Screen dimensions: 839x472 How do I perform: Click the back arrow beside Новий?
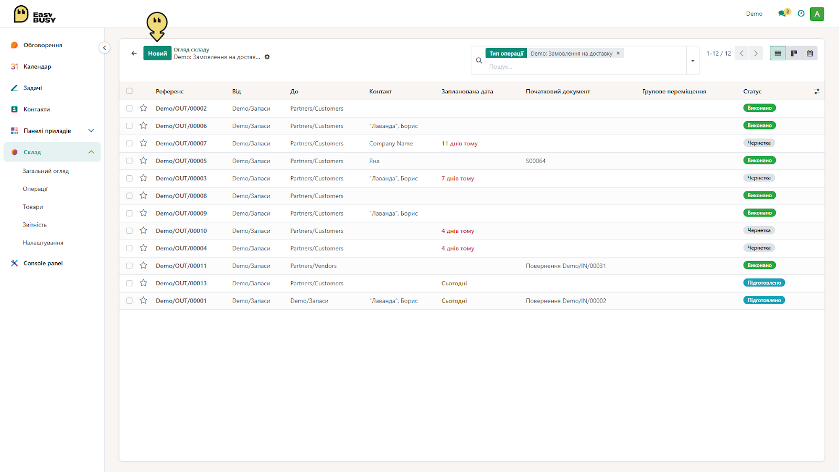(x=134, y=53)
